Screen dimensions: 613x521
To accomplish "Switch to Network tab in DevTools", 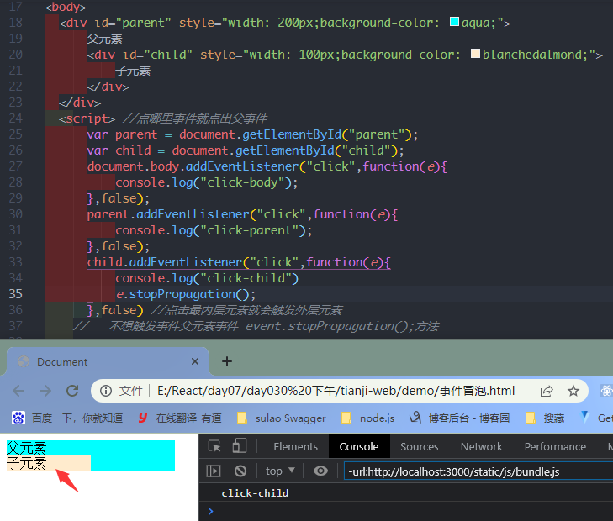I will click(x=481, y=446).
